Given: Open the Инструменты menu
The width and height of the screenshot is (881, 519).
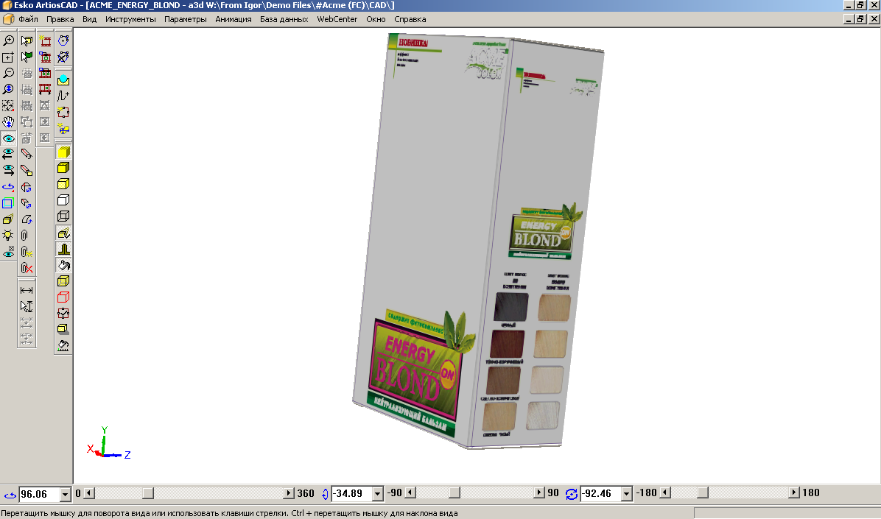Looking at the screenshot, I should [130, 19].
